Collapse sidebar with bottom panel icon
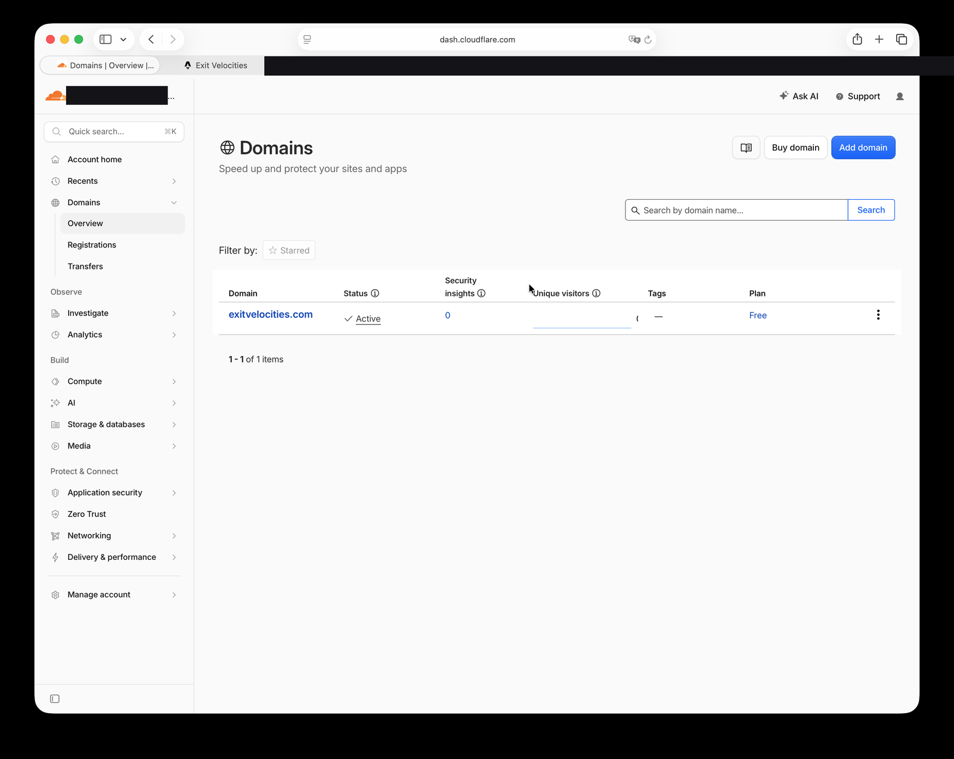Viewport: 954px width, 759px height. (55, 699)
